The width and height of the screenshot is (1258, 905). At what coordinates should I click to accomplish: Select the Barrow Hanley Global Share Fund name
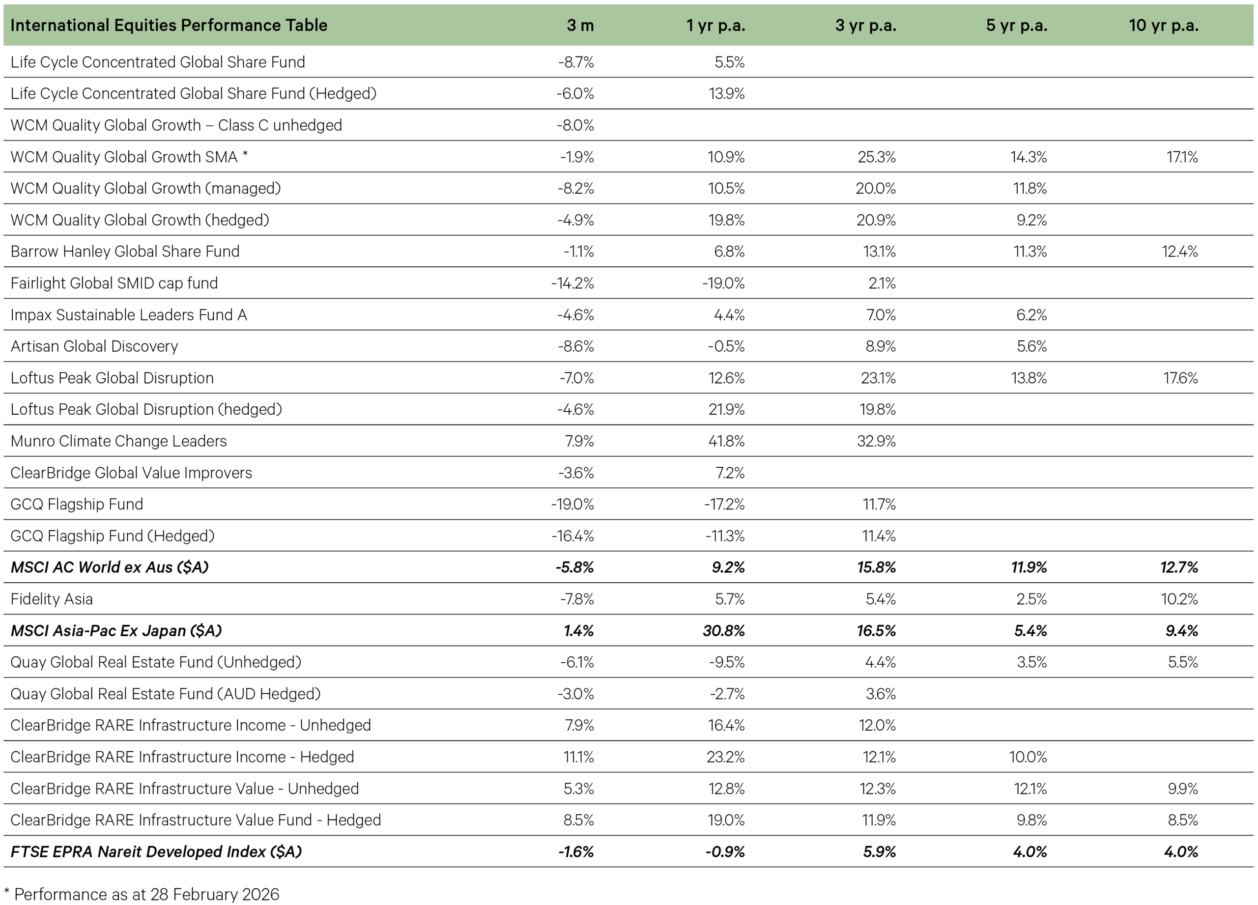tap(125, 252)
